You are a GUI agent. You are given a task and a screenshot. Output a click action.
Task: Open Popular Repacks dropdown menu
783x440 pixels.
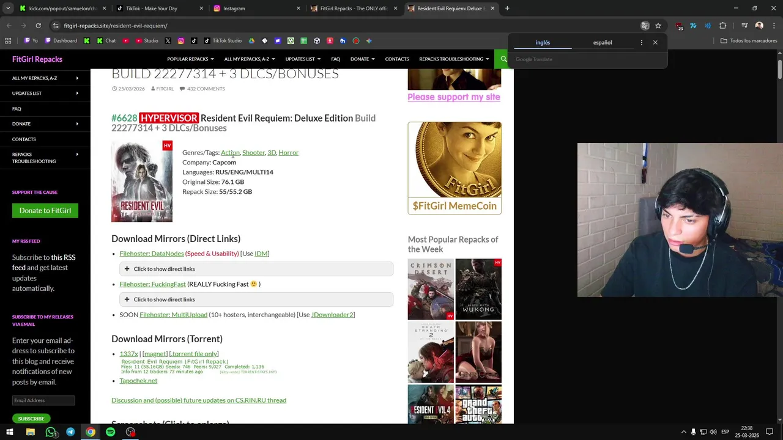pos(190,59)
